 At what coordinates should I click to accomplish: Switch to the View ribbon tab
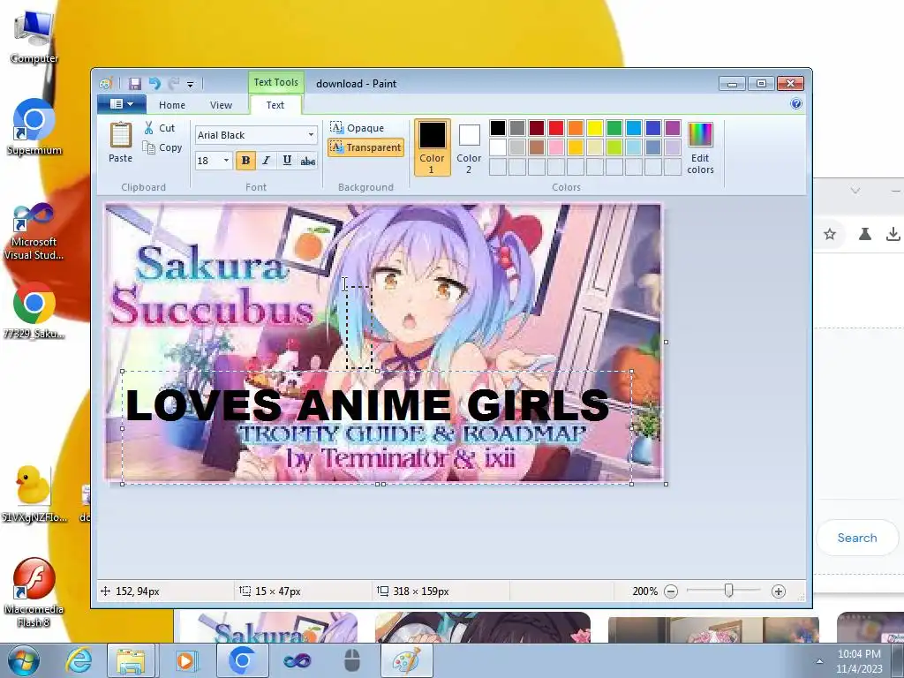(x=221, y=105)
